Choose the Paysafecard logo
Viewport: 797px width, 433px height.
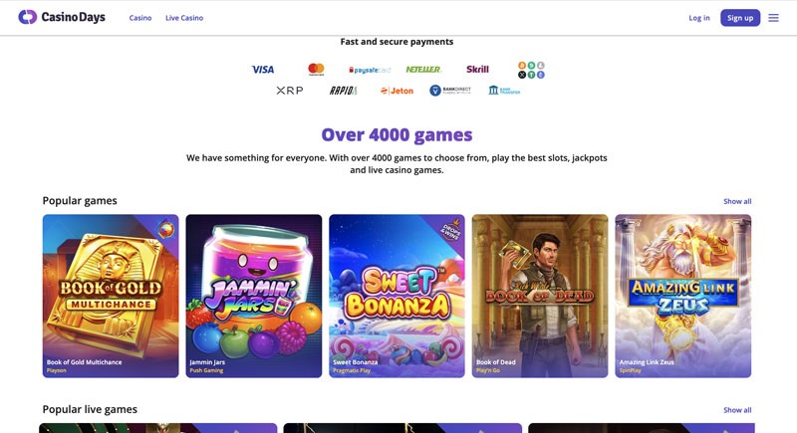click(370, 70)
